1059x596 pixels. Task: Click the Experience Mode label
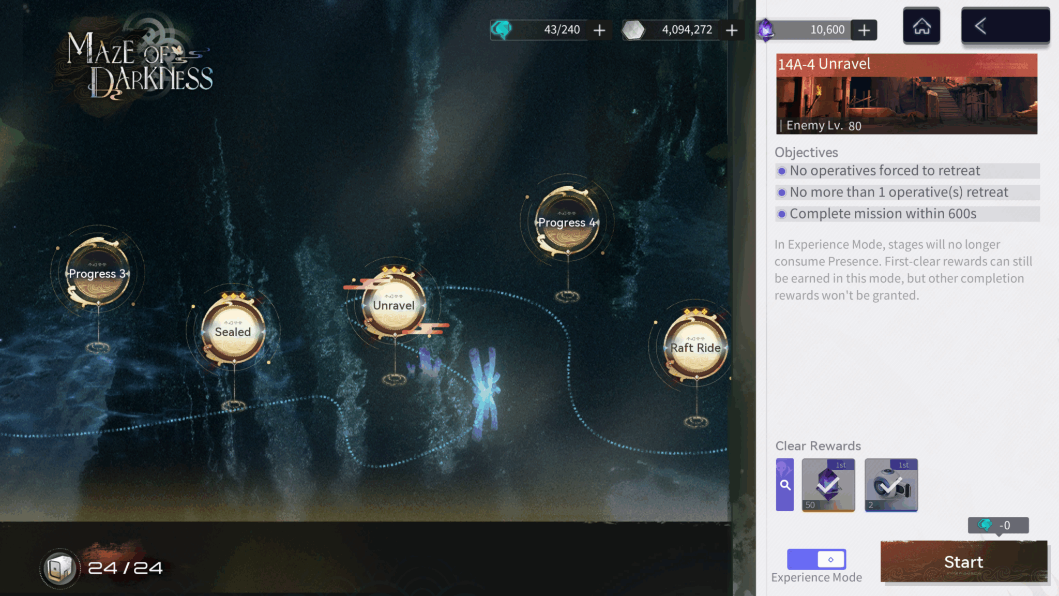click(816, 577)
